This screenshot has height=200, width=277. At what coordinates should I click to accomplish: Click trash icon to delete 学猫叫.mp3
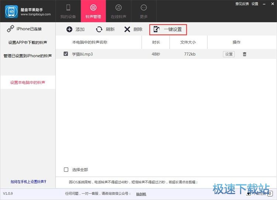[244, 54]
